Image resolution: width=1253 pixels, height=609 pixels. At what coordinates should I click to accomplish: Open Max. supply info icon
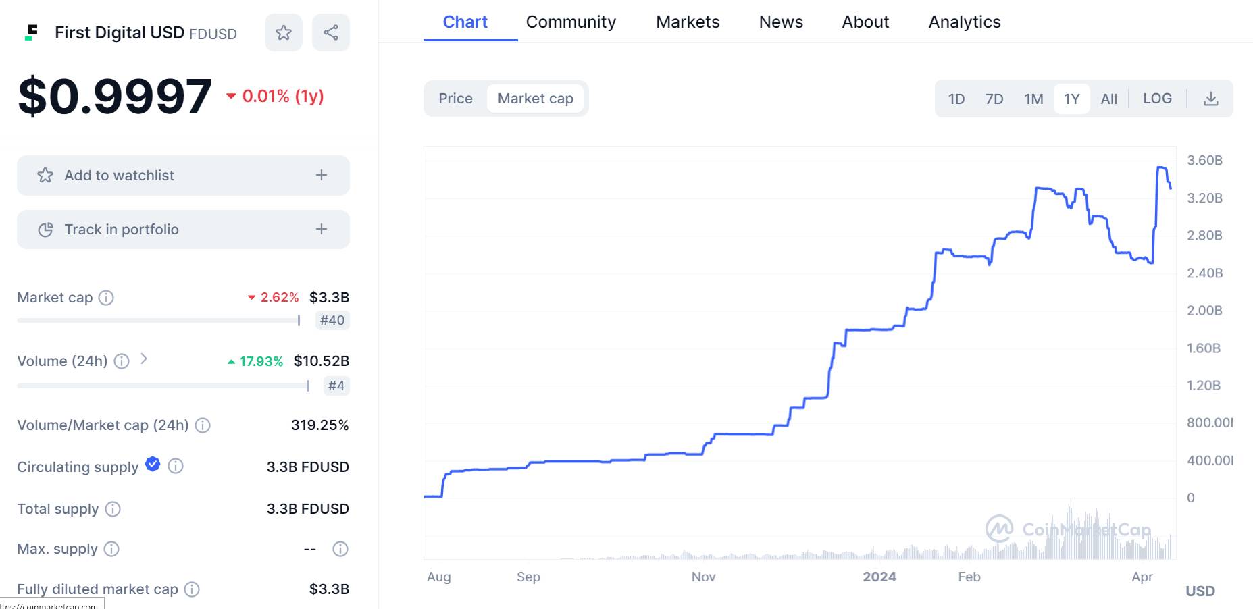(x=111, y=549)
